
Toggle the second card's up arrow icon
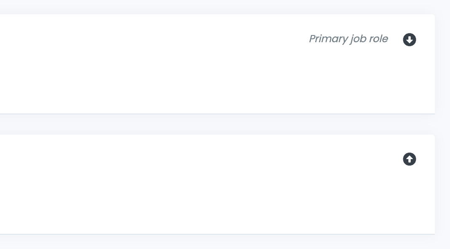tap(410, 159)
